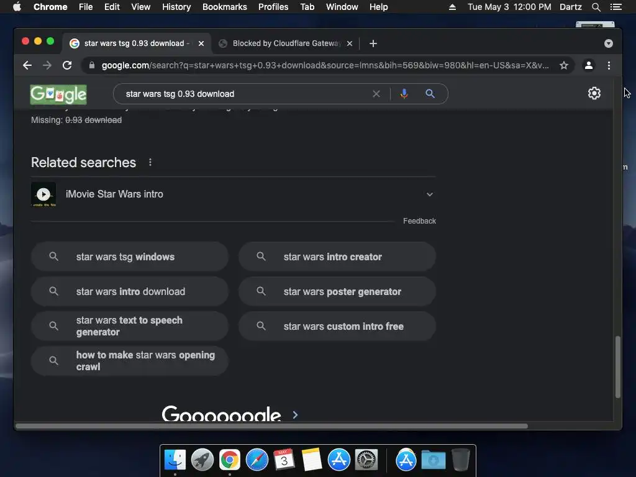Open the Bookmarks menu
Viewport: 636px width, 477px height.
coord(225,7)
